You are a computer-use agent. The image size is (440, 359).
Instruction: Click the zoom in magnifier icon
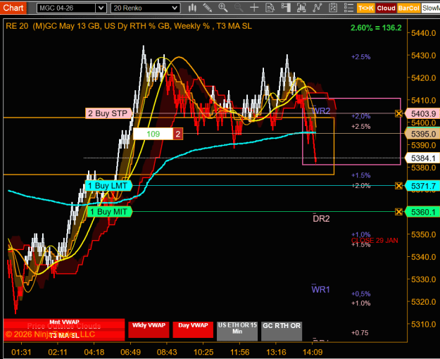pyautogui.click(x=223, y=8)
